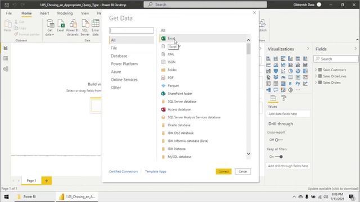Screen dimensions: 360x202
Task: Select the Matrix visual
Action: [x=283, y=84]
